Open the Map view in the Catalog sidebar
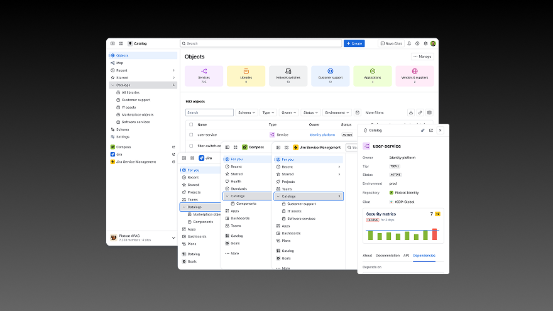The width and height of the screenshot is (553, 311). click(x=119, y=63)
